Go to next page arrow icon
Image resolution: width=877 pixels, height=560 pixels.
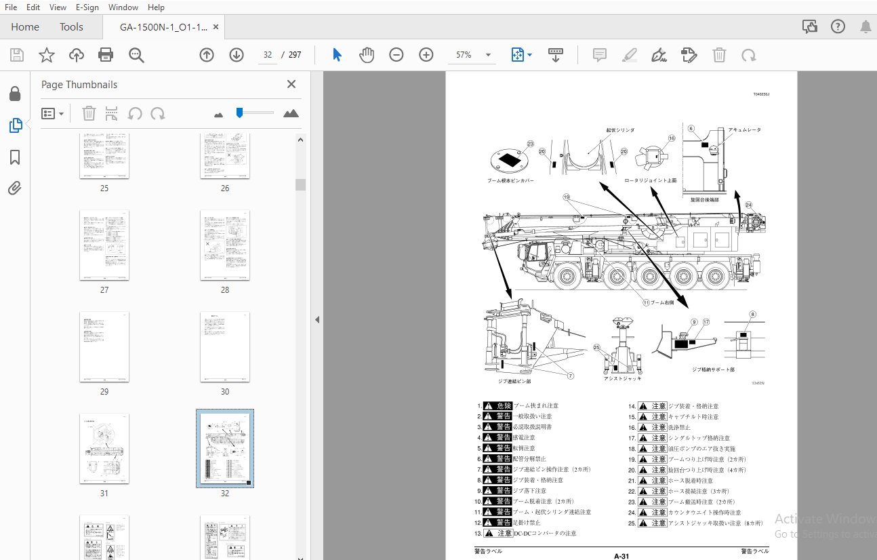[237, 55]
